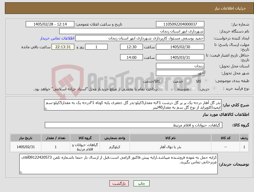The width and height of the screenshot is (254, 192).
Task: Click the row number cell of item 1
Action: click(x=244, y=147)
